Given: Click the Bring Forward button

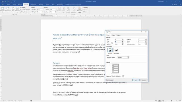Looking at the screenshot, I should [68, 10].
